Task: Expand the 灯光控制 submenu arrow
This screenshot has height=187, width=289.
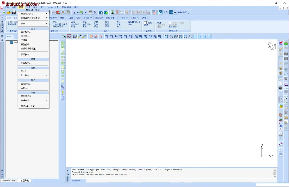Action: 46,75
